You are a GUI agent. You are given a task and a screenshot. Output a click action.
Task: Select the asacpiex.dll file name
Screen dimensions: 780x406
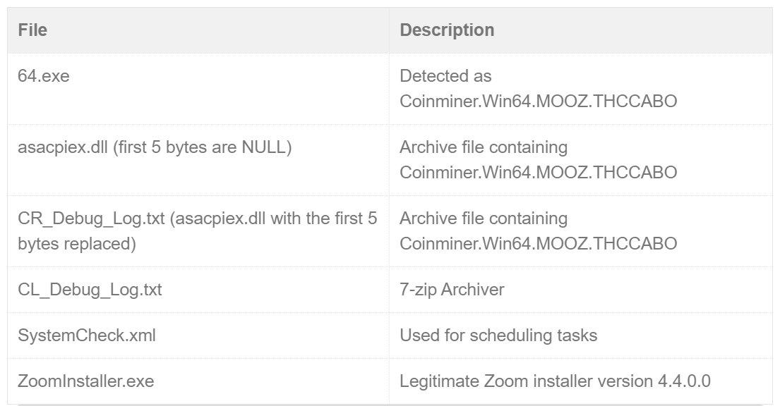click(62, 147)
